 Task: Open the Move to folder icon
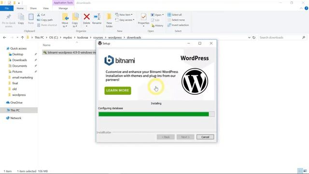coord(65,17)
